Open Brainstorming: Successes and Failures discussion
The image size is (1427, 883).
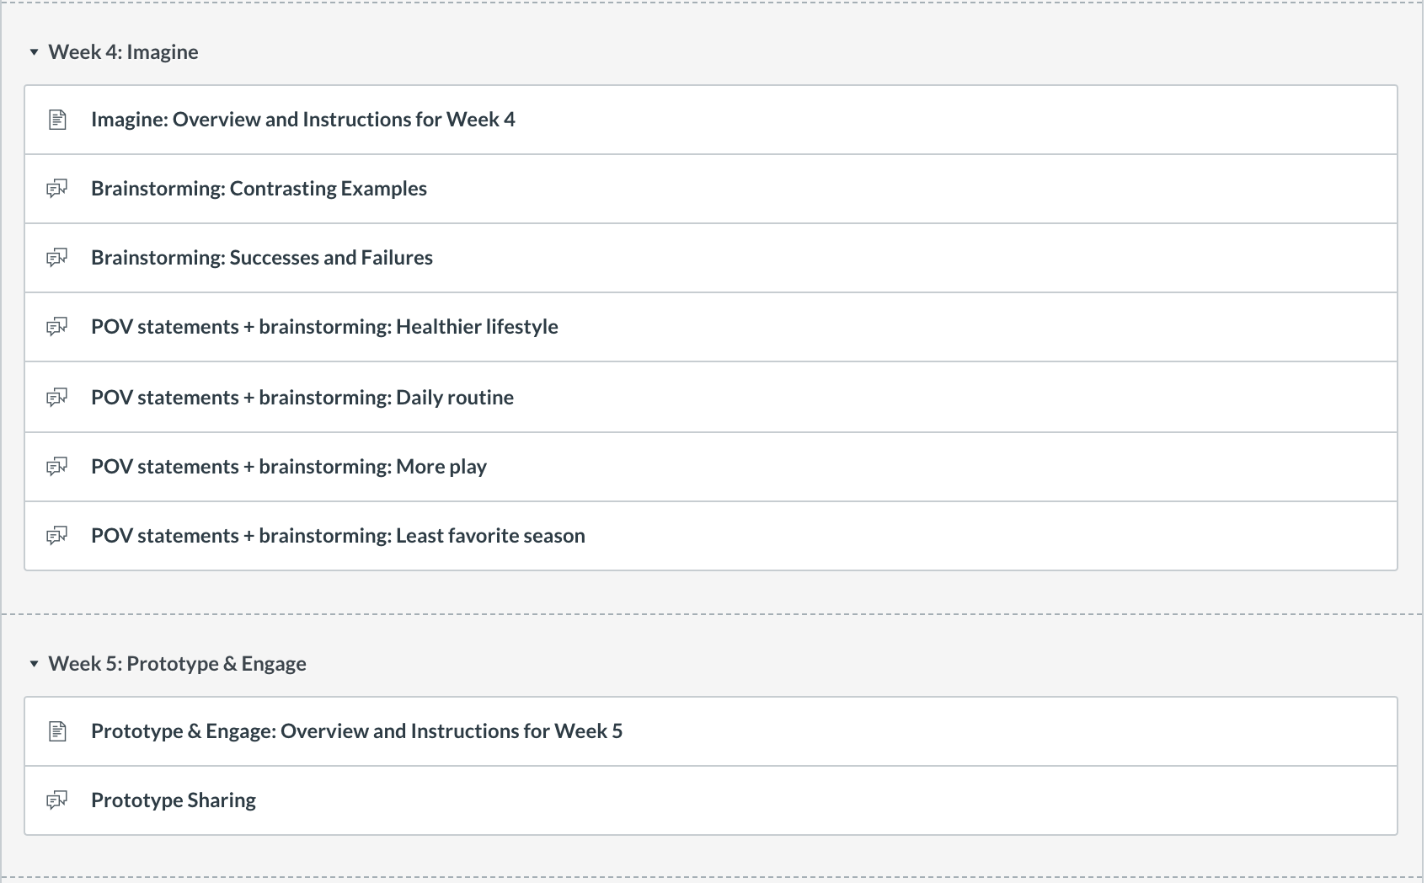click(x=262, y=258)
